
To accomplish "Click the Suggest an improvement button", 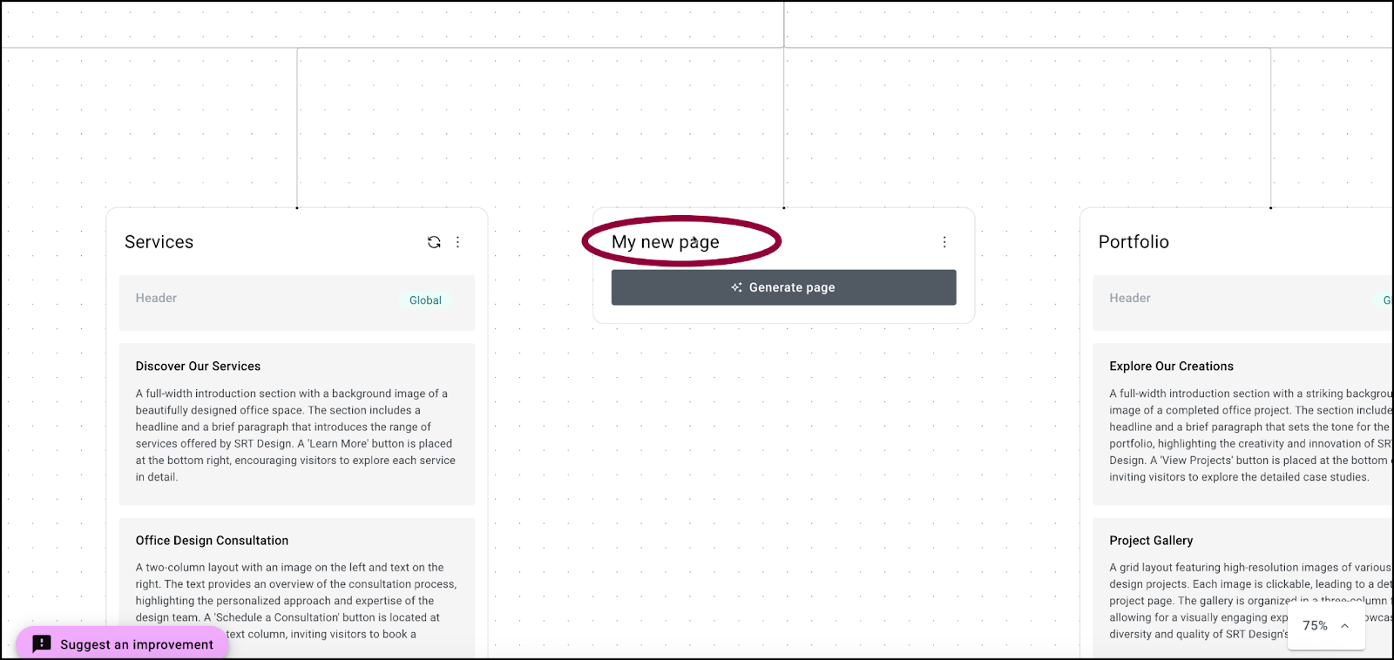I will click(122, 643).
